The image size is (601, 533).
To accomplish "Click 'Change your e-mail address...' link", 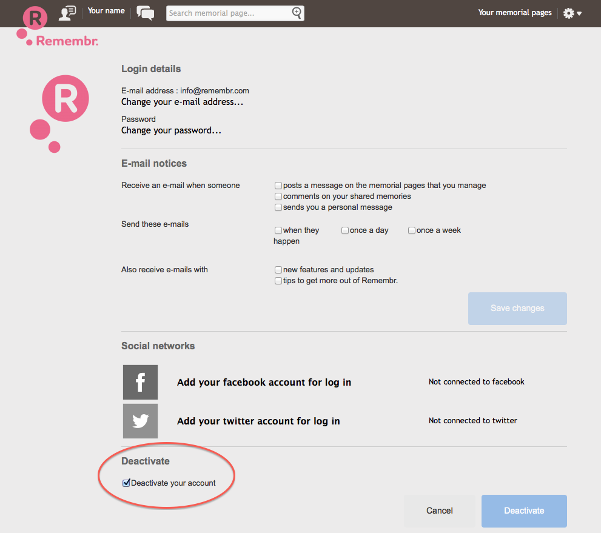I will tap(182, 102).
